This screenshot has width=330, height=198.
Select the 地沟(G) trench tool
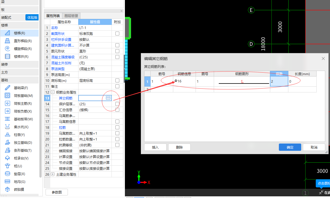coord(19,182)
